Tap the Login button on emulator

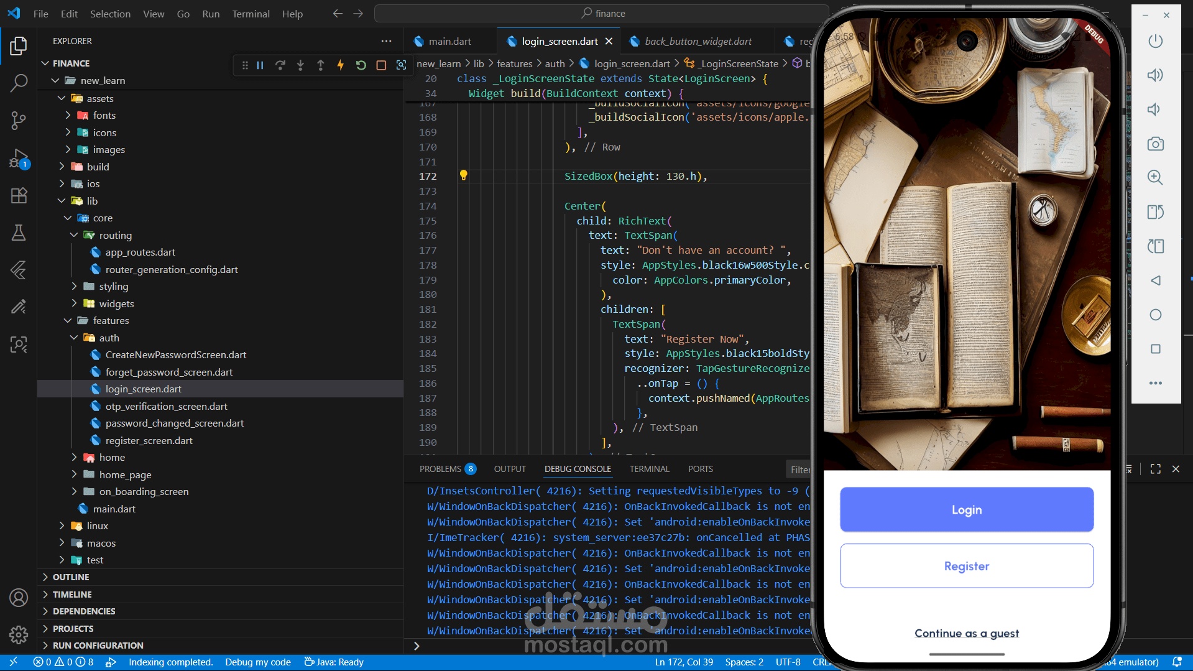tap(967, 509)
